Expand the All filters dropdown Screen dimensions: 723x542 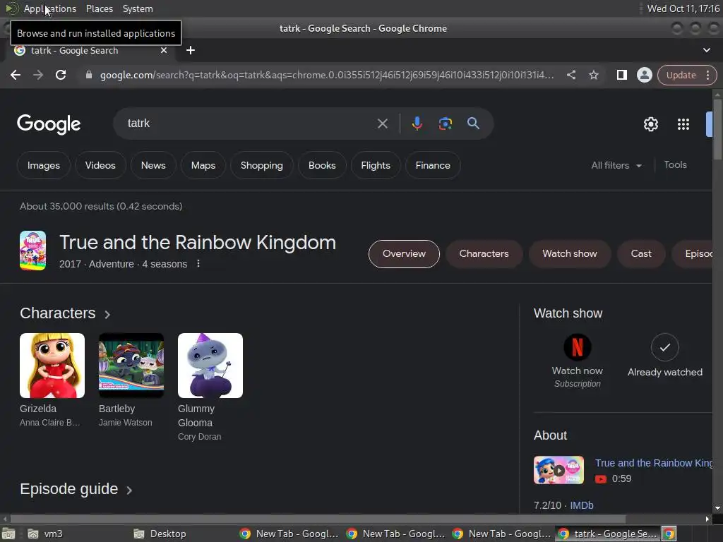tap(616, 165)
